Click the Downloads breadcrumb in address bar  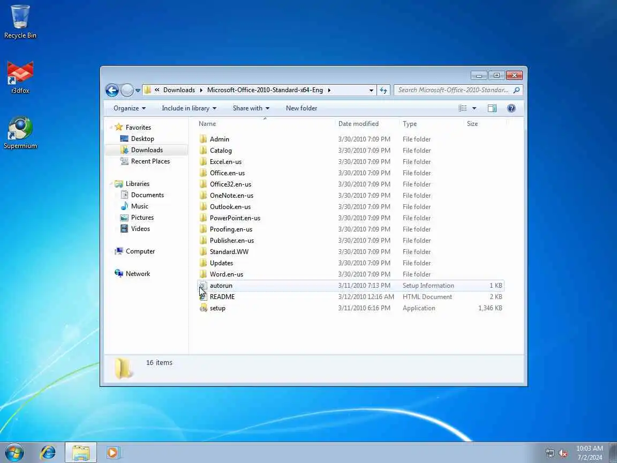point(179,90)
